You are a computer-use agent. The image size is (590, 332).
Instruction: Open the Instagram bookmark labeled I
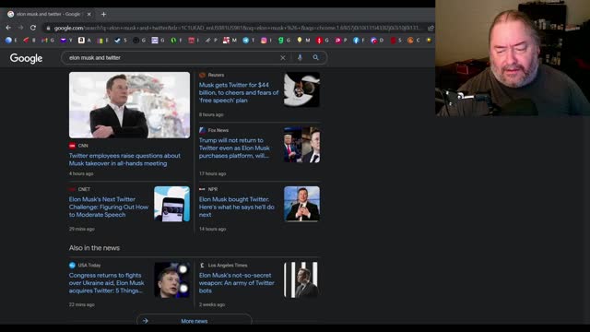266,40
